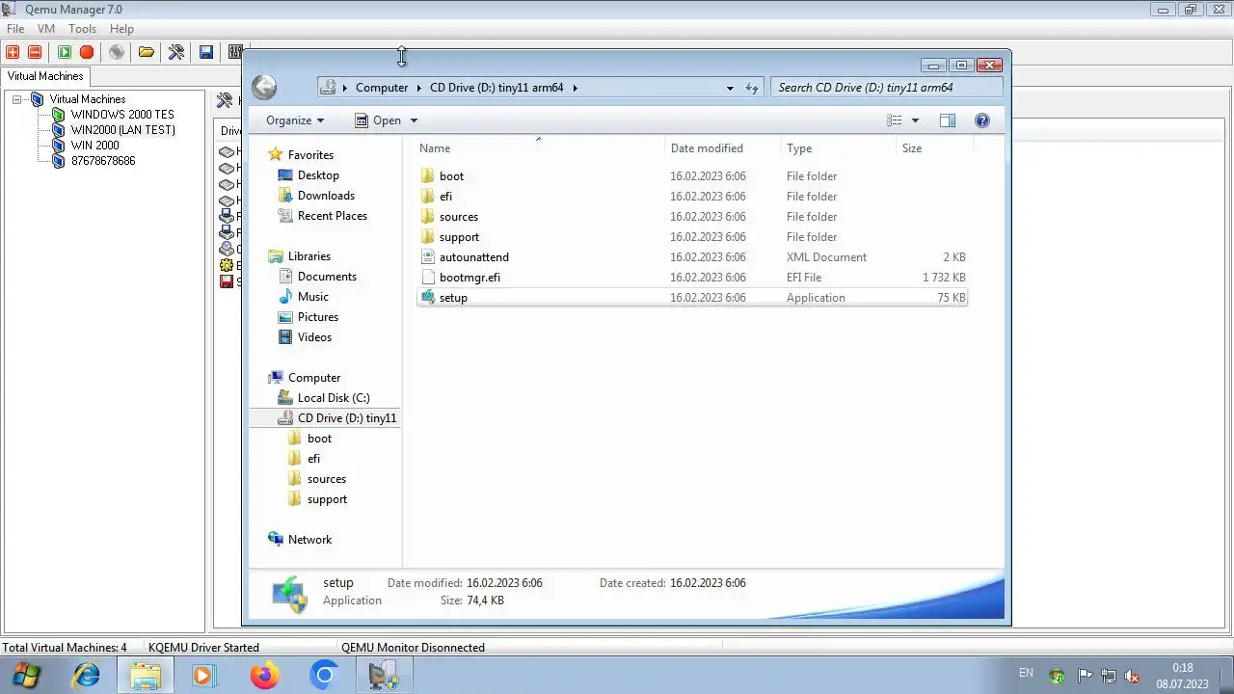Open the File menu in Qemu Manager

click(x=15, y=29)
